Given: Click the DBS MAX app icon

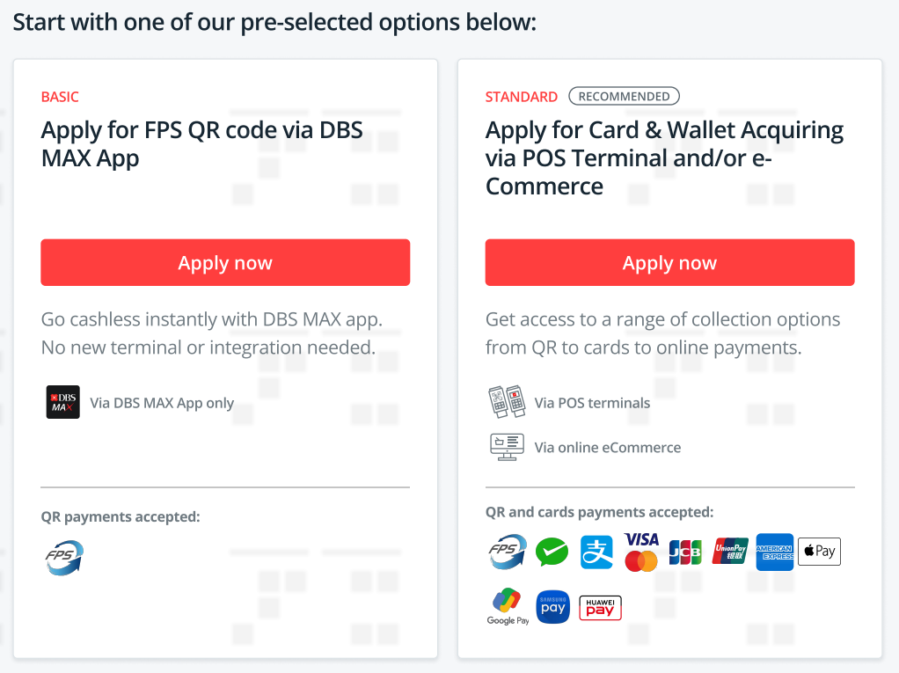Looking at the screenshot, I should (x=62, y=402).
